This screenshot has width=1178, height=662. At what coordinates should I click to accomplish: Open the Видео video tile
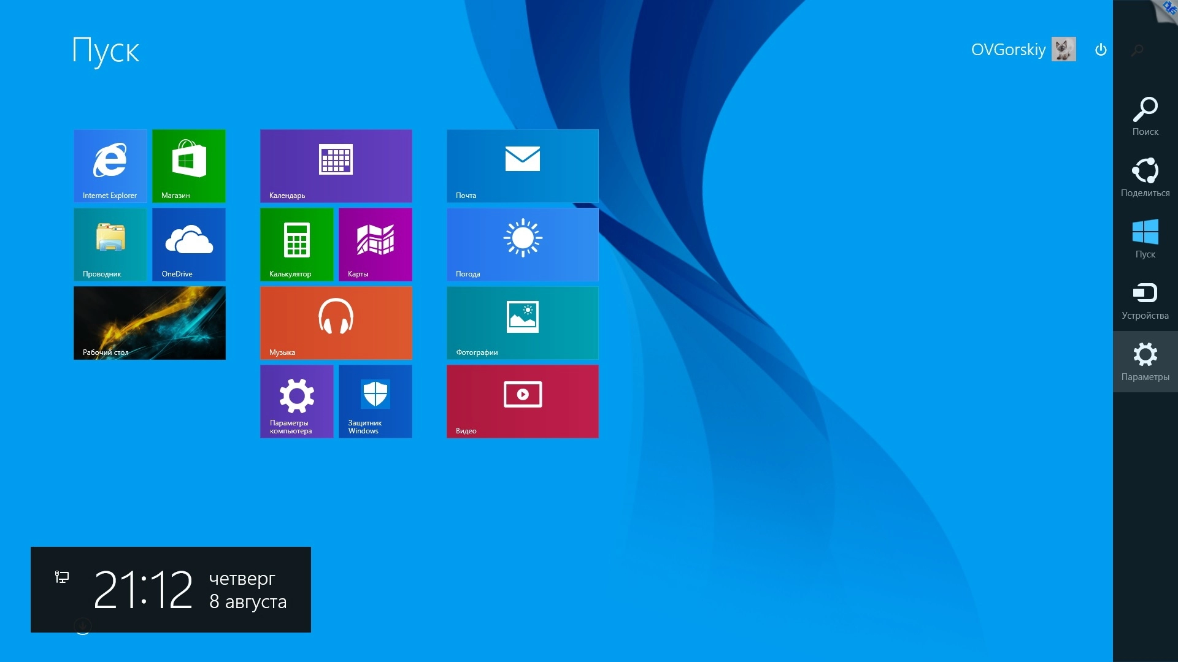pyautogui.click(x=522, y=401)
